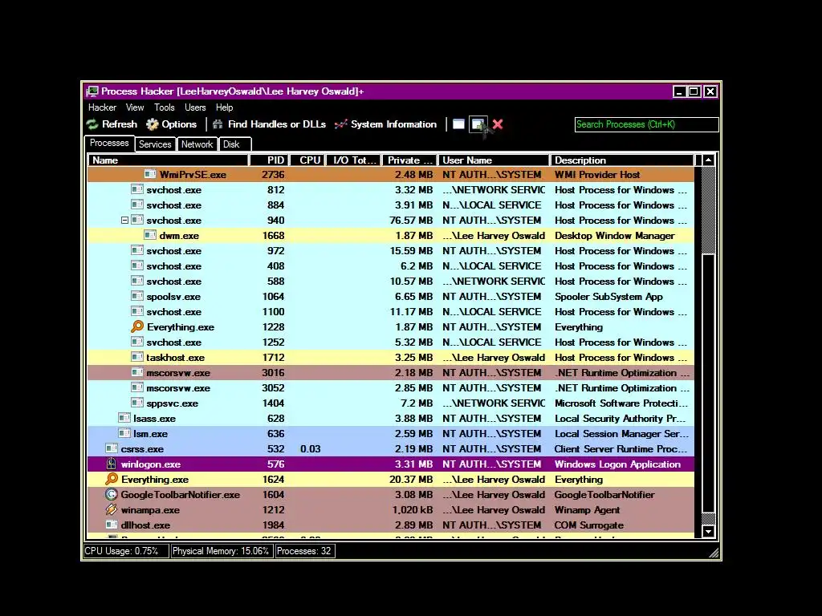Open the View menu
Screen dimensions: 822x616
tap(135, 107)
